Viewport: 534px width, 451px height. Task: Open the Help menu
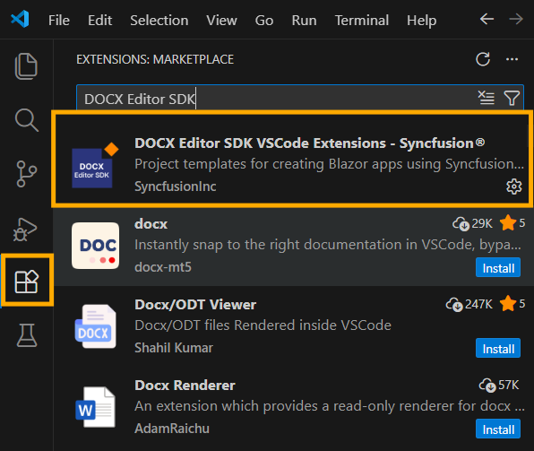point(422,21)
